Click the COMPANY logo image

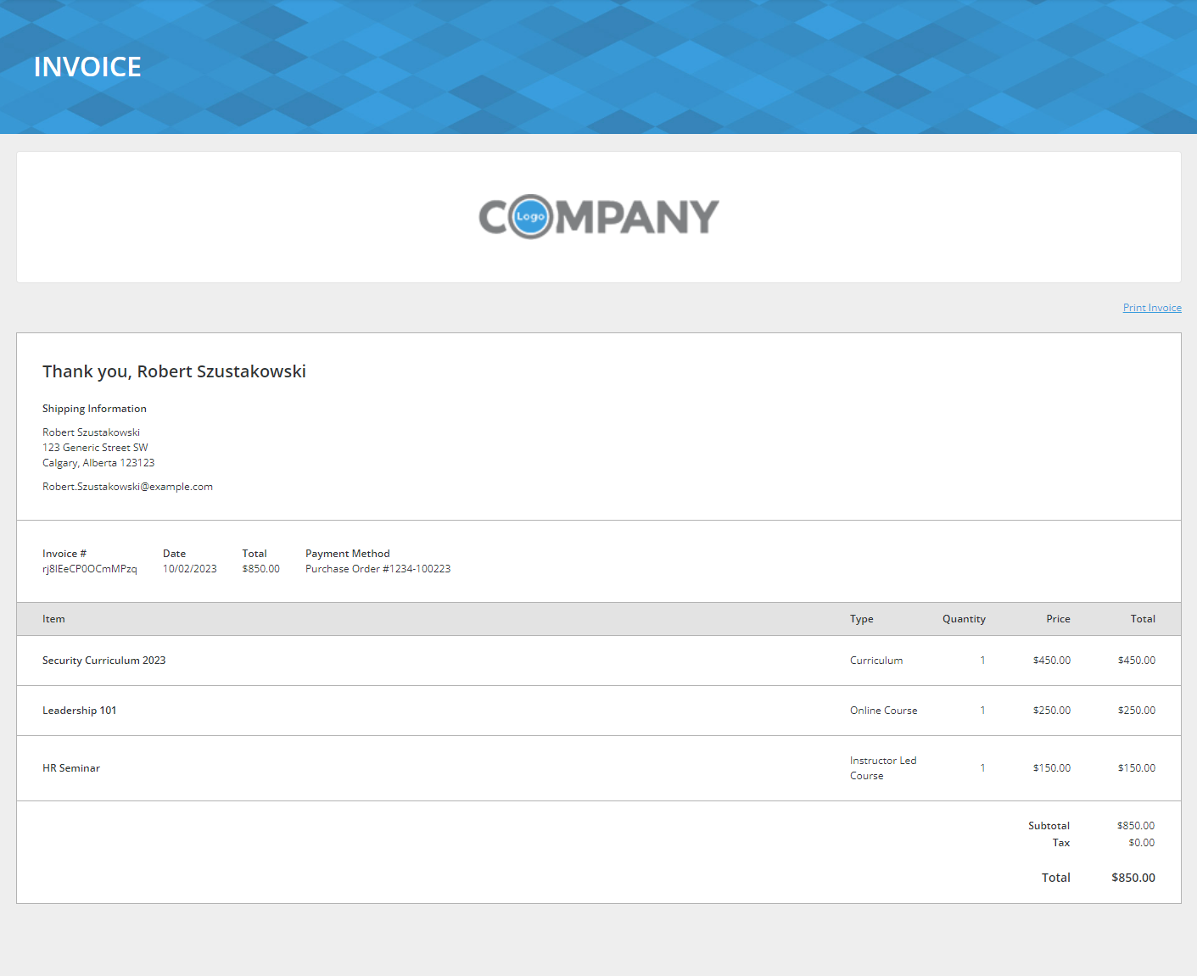coord(599,217)
